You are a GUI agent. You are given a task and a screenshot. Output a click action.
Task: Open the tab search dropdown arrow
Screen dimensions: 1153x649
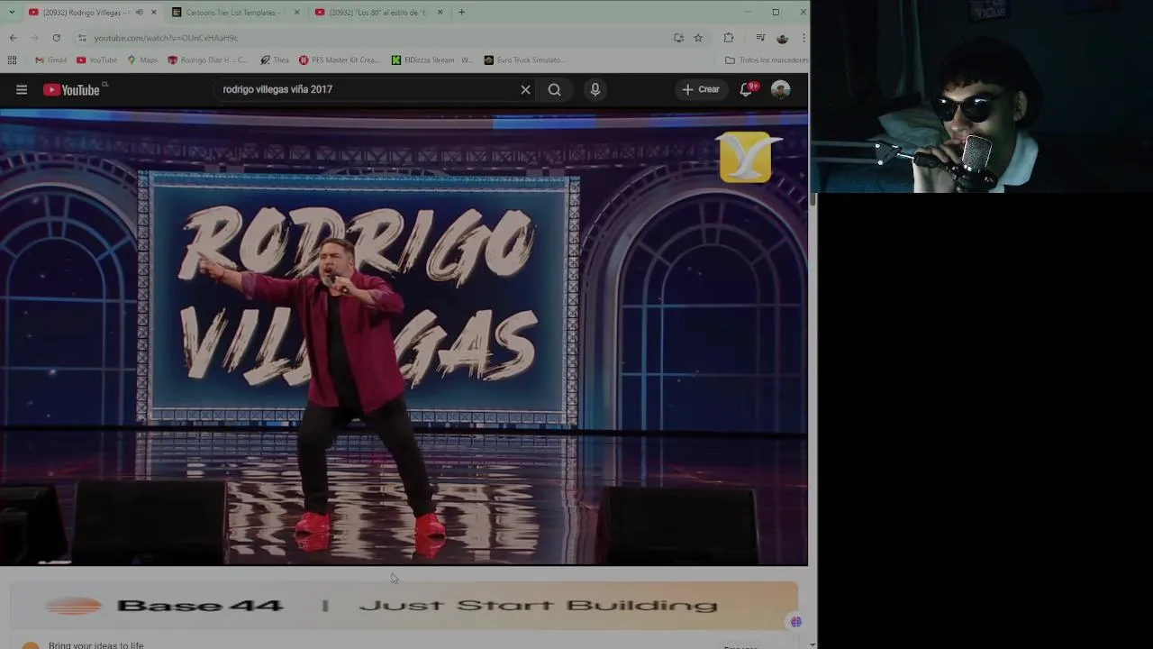click(x=12, y=12)
